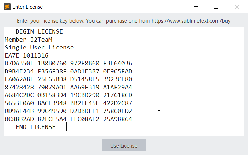Click the Single User License line
Image resolution: width=248 pixels, height=155 pixels.
click(39, 48)
